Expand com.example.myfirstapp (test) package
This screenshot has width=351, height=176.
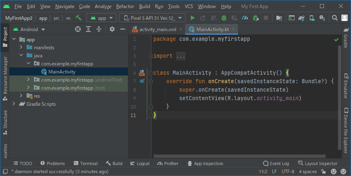pos(28,88)
